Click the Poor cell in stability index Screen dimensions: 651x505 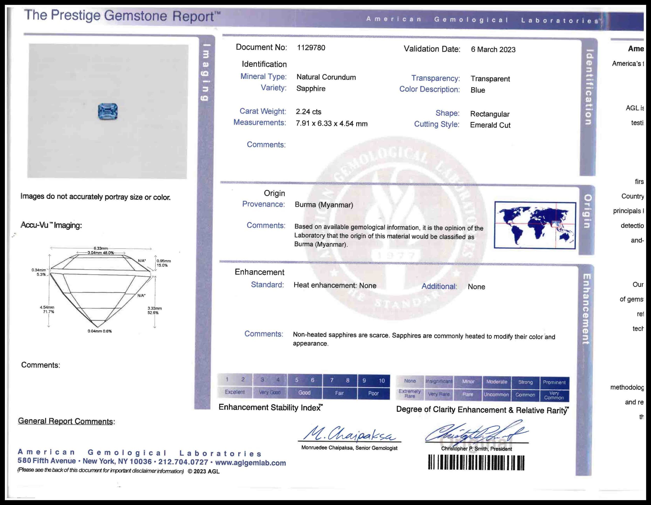coord(374,393)
